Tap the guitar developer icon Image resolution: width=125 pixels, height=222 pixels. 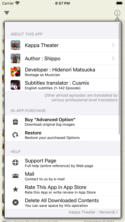point(15,72)
